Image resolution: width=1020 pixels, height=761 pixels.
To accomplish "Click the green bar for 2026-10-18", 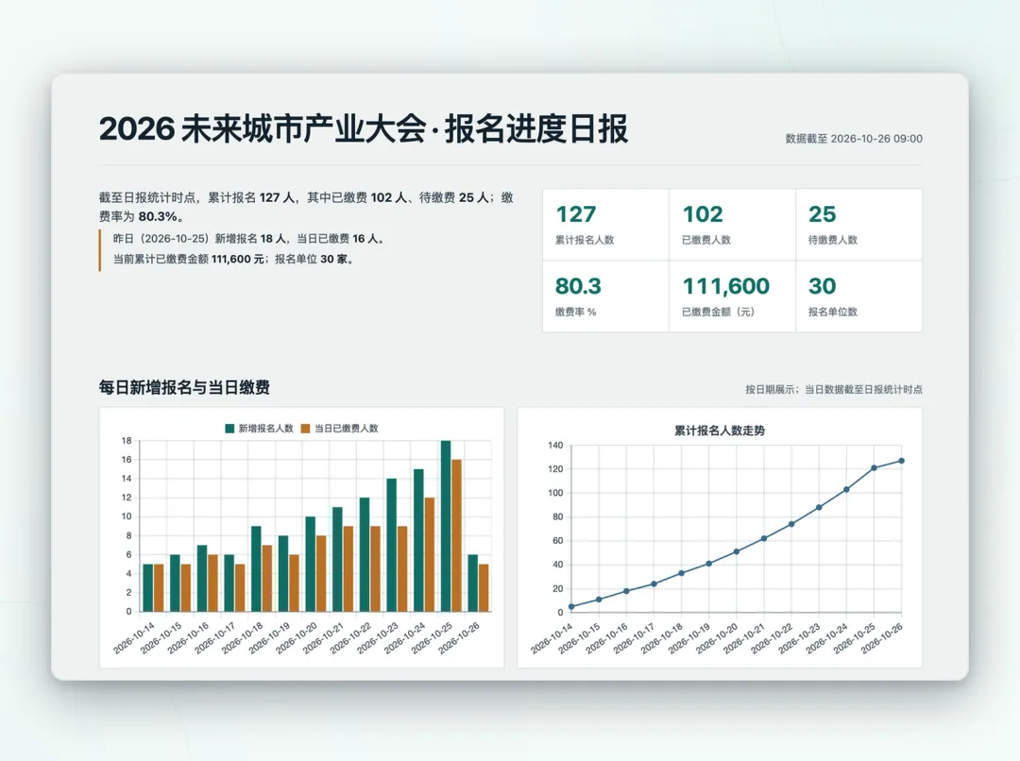I will coord(256,569).
